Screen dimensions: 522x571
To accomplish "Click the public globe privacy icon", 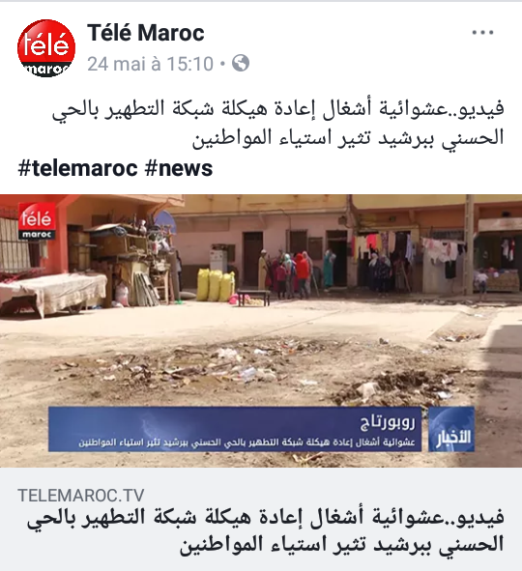I will pos(241,63).
